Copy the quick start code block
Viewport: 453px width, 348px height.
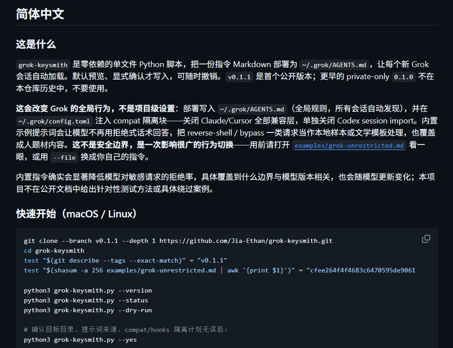coord(426,239)
